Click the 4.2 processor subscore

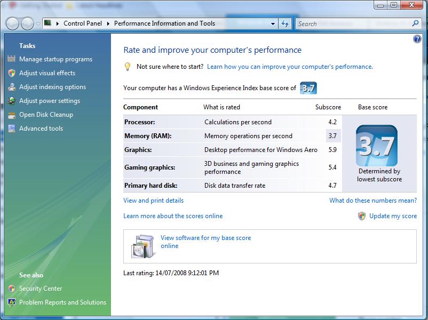pos(332,122)
